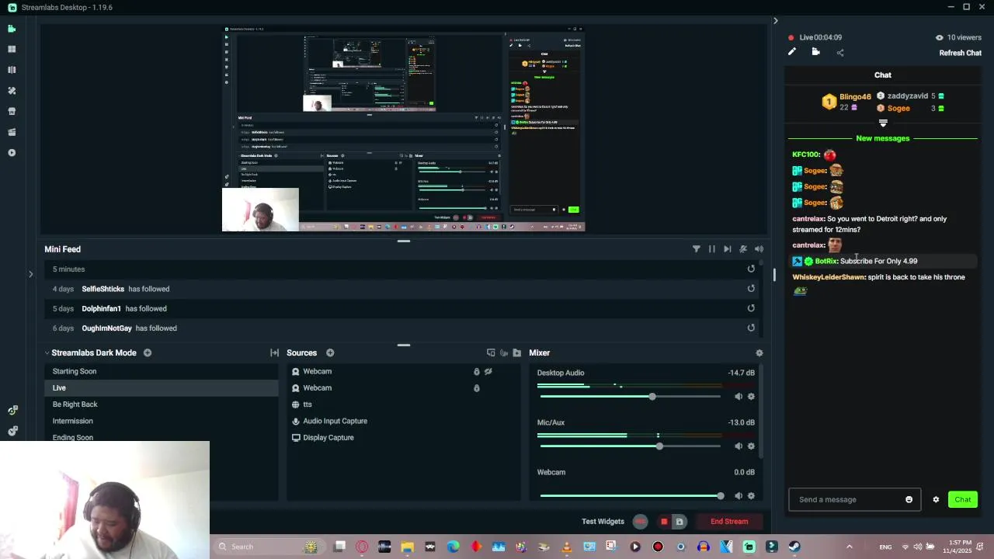Click the green Chat send button

click(962, 499)
